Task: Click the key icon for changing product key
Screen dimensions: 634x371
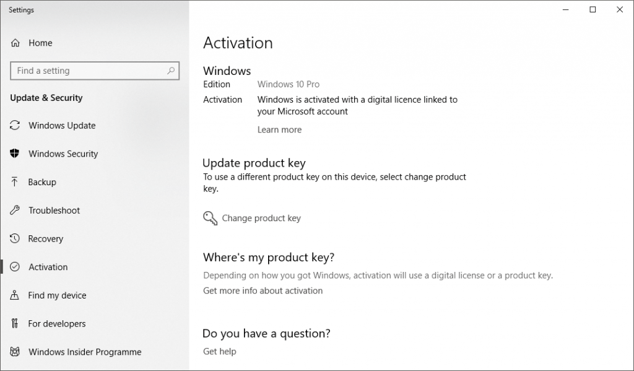Action: [211, 218]
